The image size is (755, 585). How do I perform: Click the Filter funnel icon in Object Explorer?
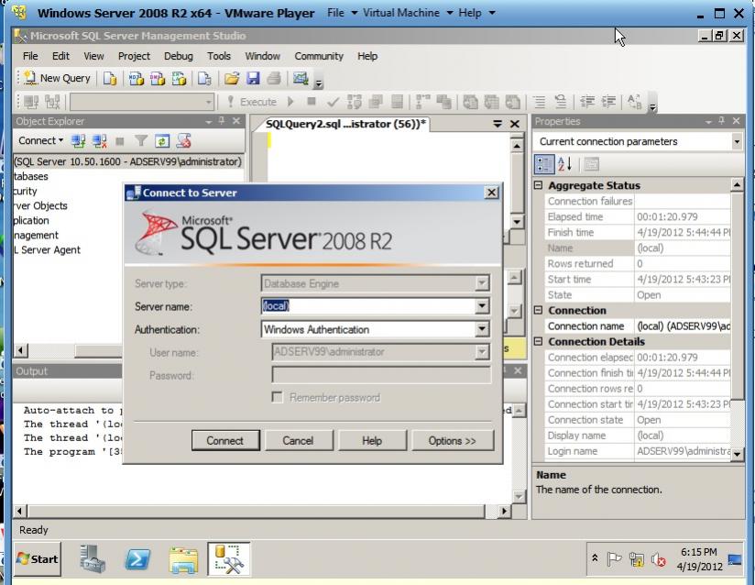tap(141, 140)
